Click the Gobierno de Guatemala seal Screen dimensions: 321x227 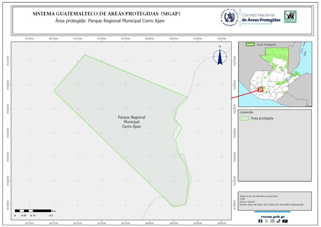pyautogui.click(x=229, y=18)
